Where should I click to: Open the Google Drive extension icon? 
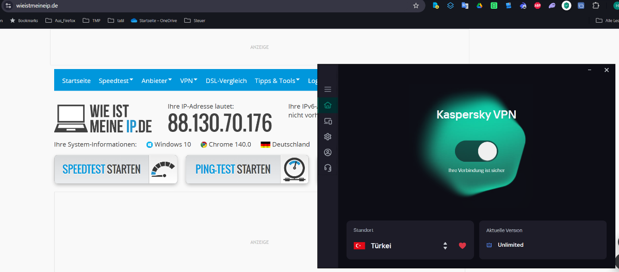point(479,6)
